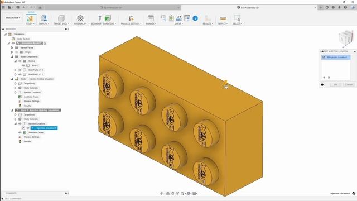The width and height of the screenshot is (357, 201).
Task: Click the Study icon in Setup toolbar
Action: coord(30,18)
